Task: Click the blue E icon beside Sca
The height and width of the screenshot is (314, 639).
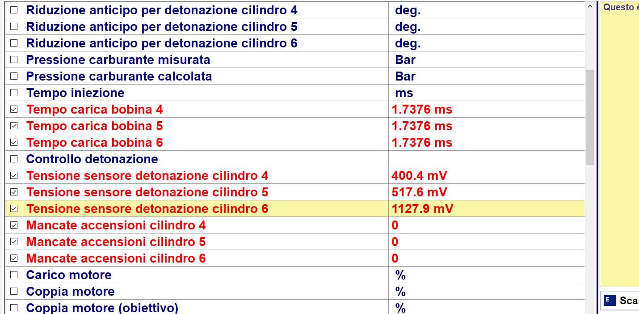Action: point(609,301)
